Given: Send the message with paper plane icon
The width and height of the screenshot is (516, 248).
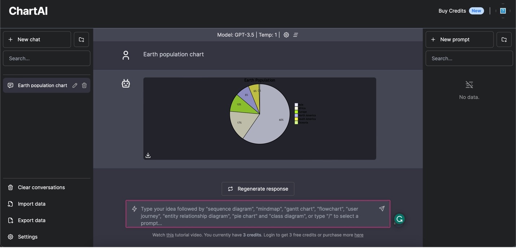Looking at the screenshot, I should click(382, 208).
